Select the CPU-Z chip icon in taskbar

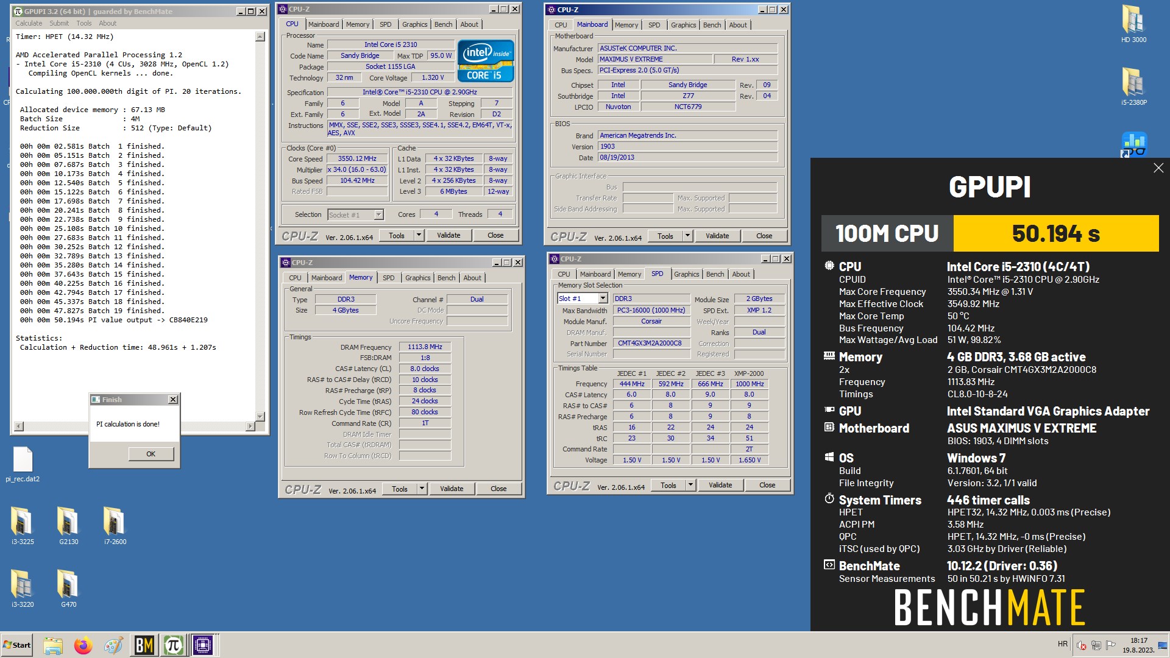coord(204,645)
